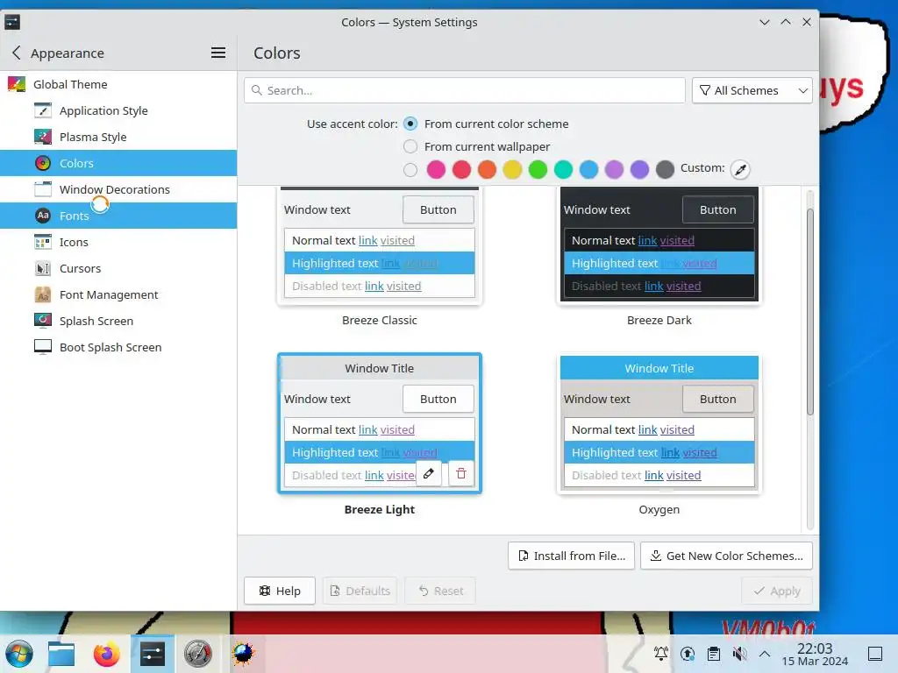
Task: Open the Boot Splash Screen page
Action: tap(118, 347)
